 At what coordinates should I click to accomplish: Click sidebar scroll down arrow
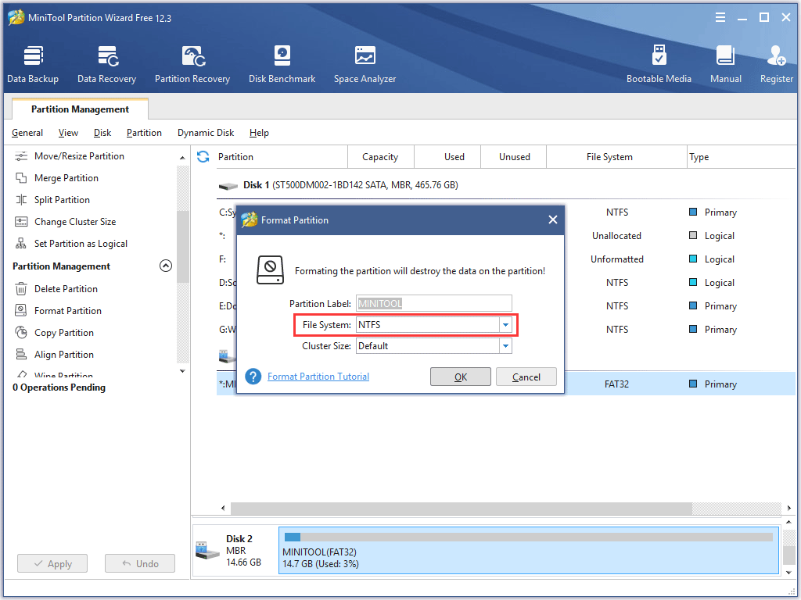point(182,371)
